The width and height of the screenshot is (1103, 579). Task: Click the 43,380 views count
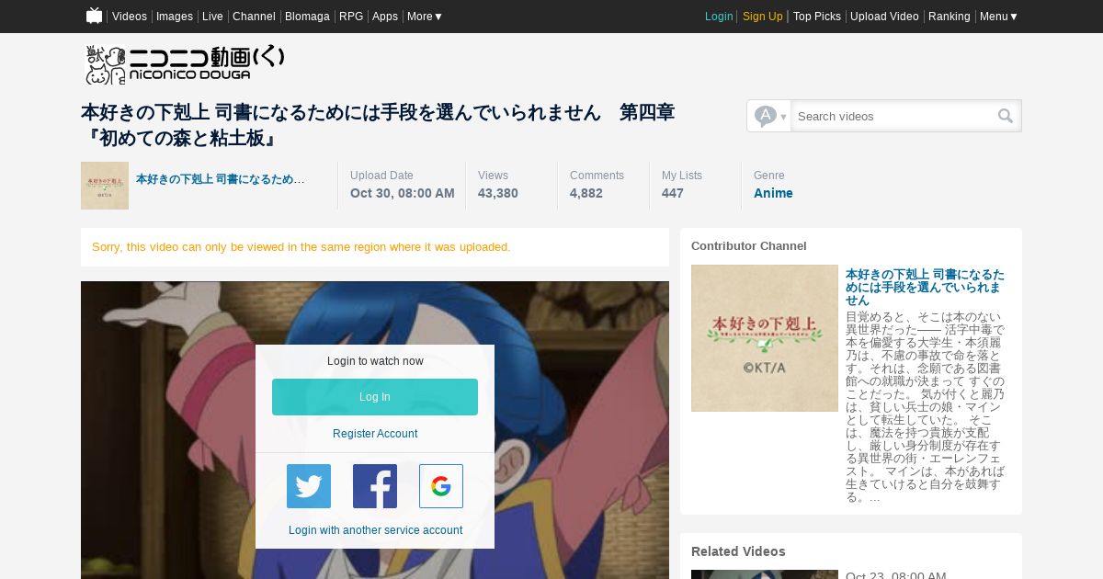tap(498, 193)
